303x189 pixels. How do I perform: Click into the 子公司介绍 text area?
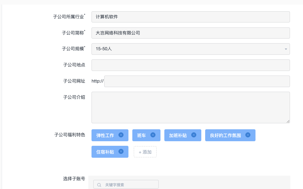[x=190, y=107]
